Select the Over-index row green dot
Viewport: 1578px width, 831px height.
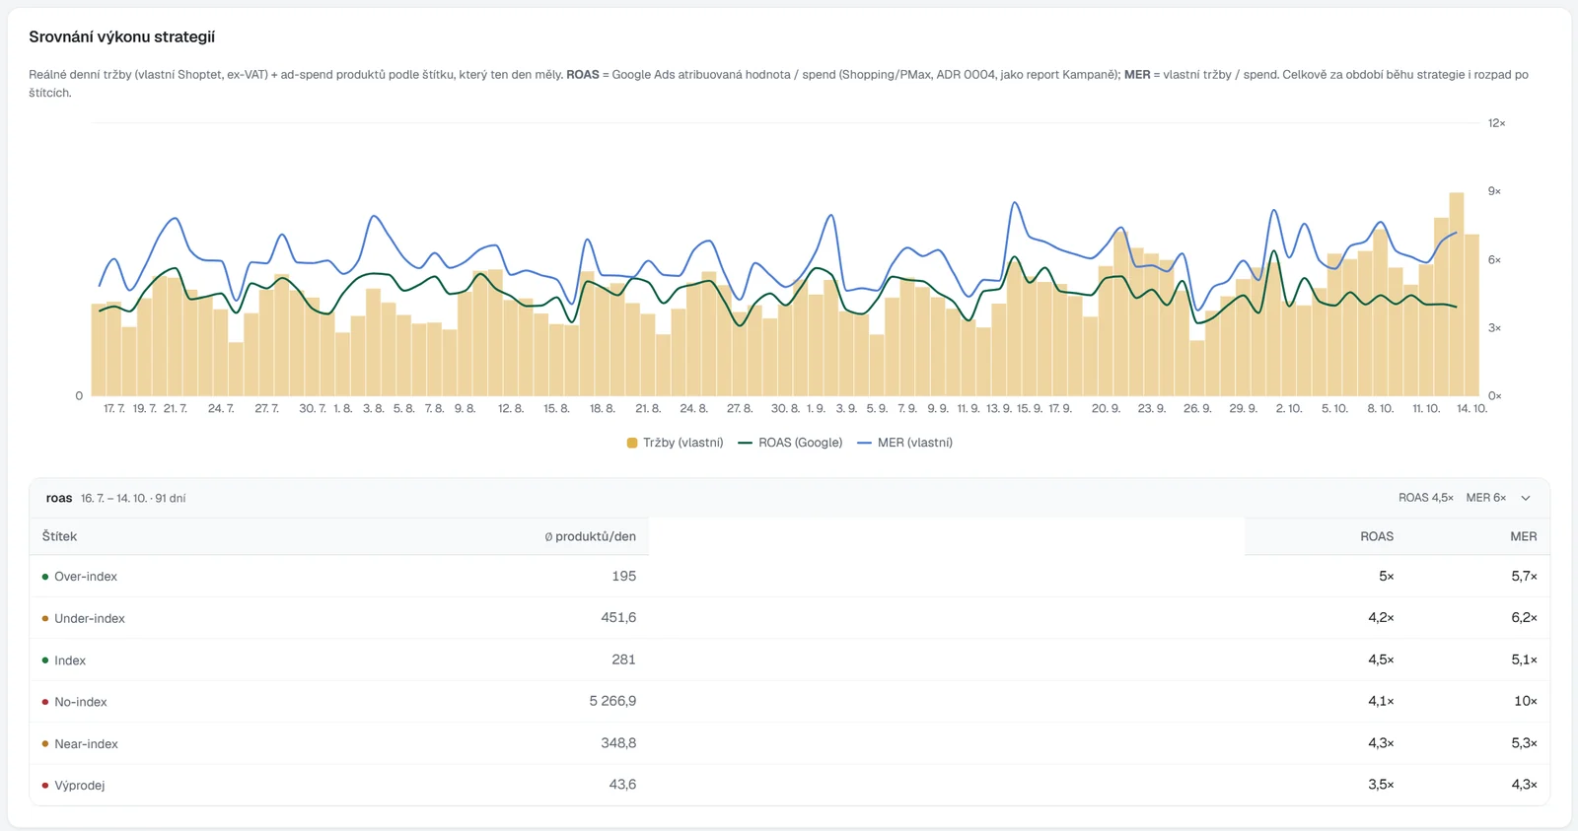[x=45, y=577]
